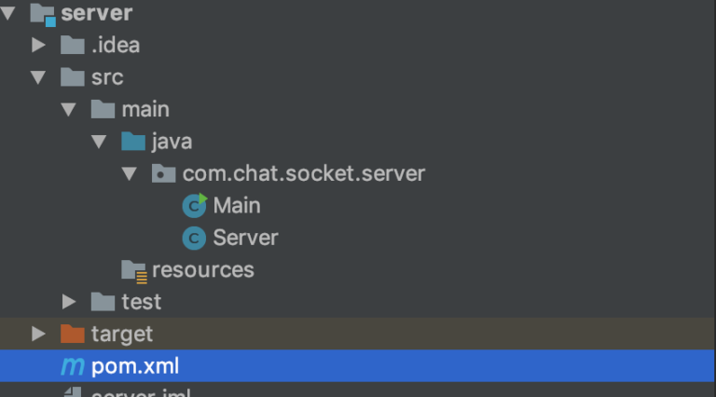The image size is (716, 397).
Task: Expand the test folder
Action: click(x=69, y=302)
